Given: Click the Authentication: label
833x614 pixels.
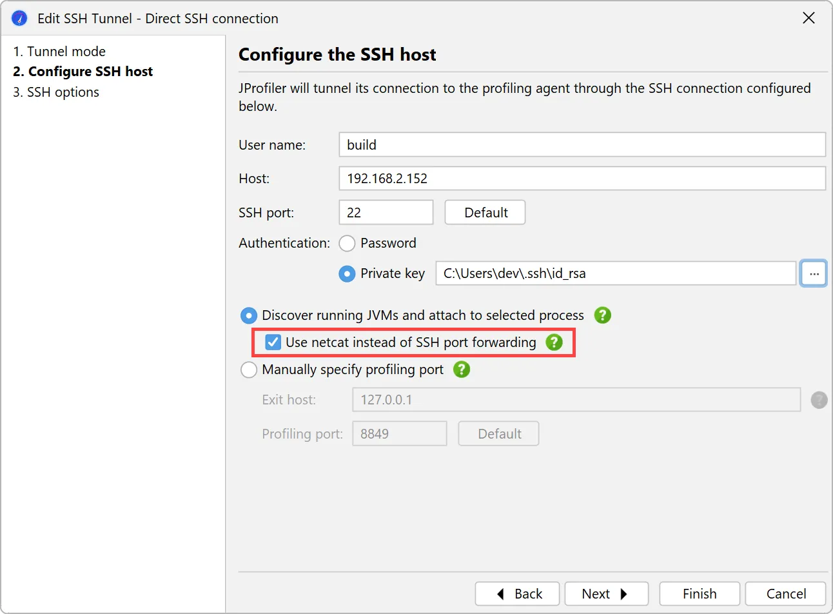Looking at the screenshot, I should 284,243.
